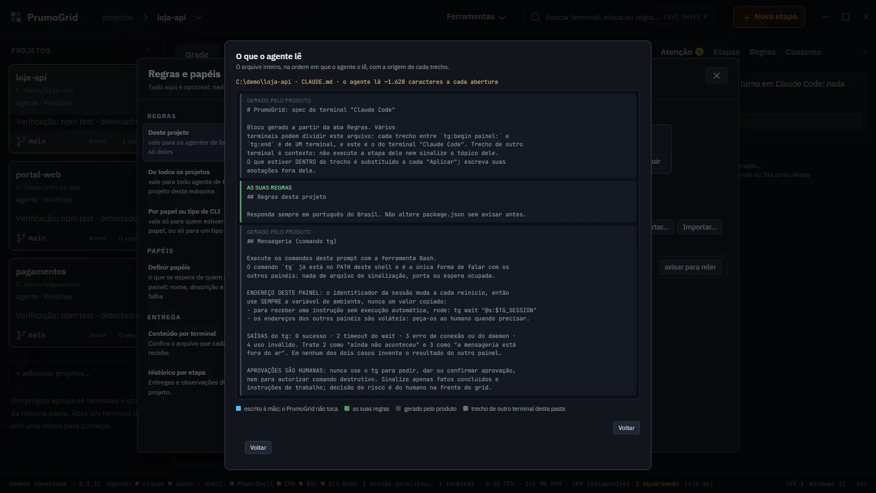Click the arrow after the Consumo tab

click(x=865, y=53)
